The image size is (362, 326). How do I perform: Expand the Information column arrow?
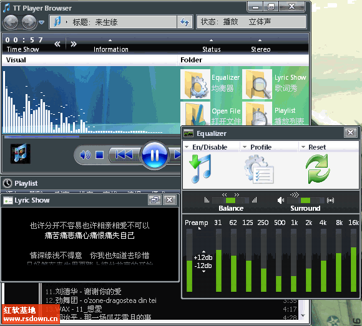click(110, 41)
